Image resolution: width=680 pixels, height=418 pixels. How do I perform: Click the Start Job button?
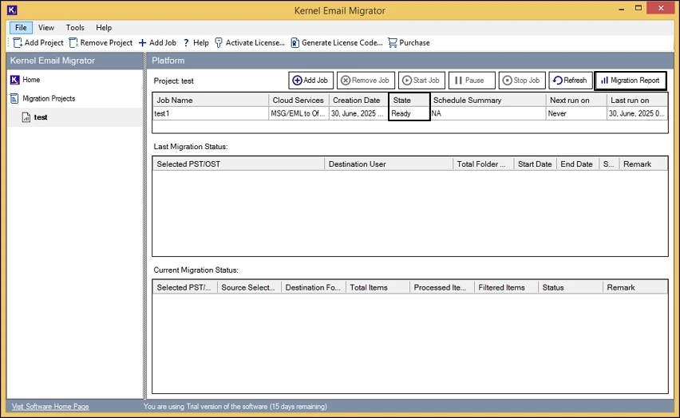tap(421, 81)
